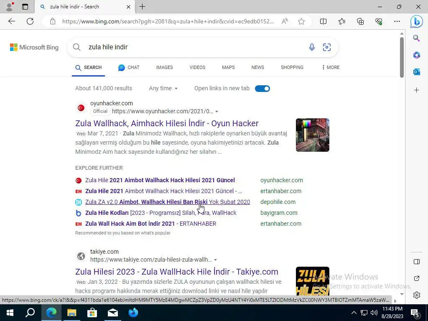Switch to the CHAT tab
428x321 pixels.
click(129, 67)
